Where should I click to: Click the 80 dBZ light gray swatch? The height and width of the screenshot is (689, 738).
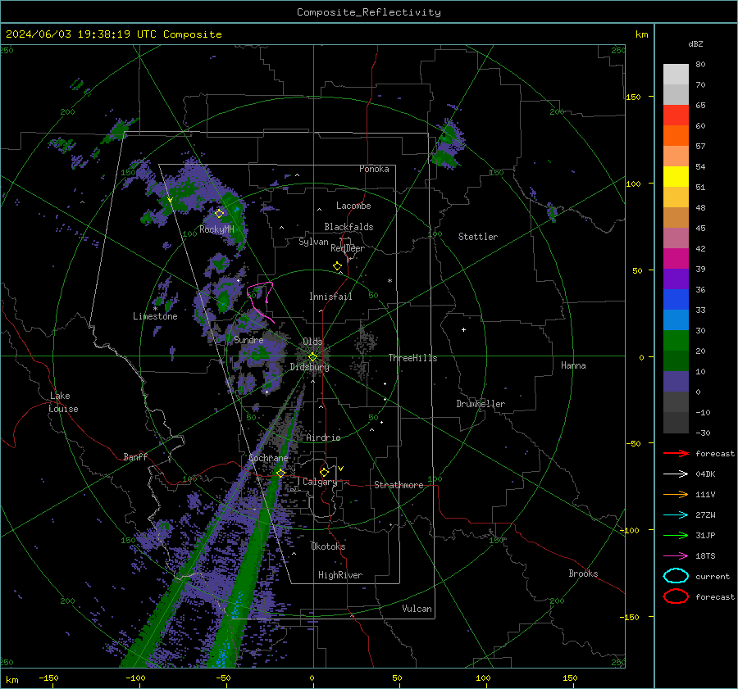(x=676, y=75)
